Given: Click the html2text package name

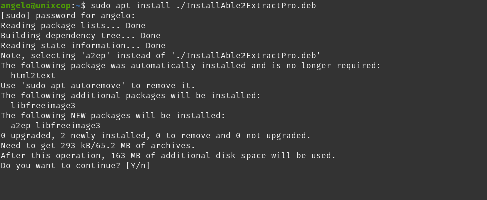Looking at the screenshot, I should [x=33, y=76].
